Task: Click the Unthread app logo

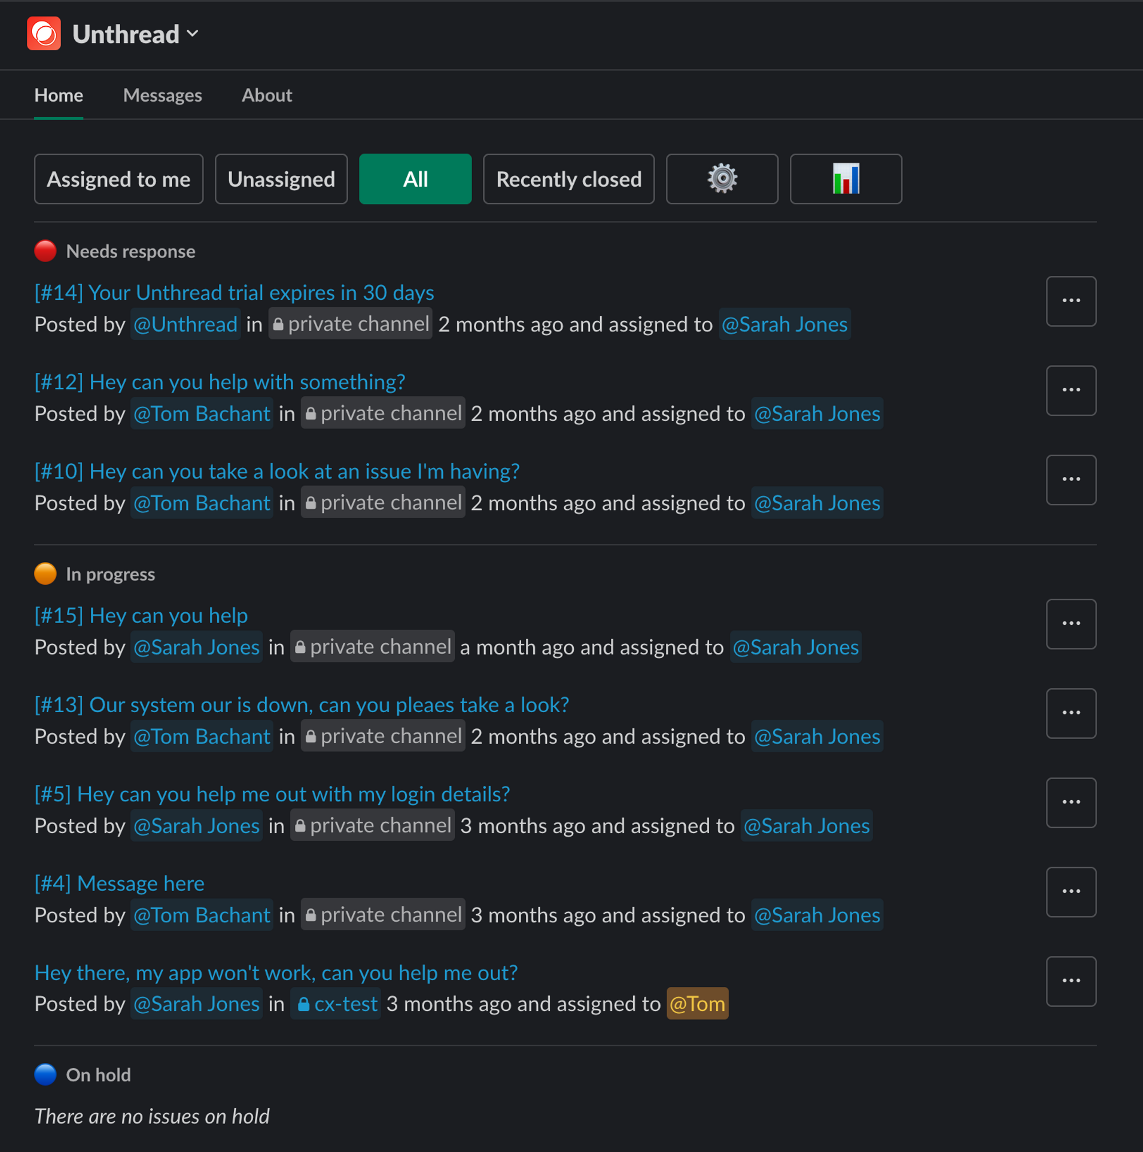Action: [43, 33]
